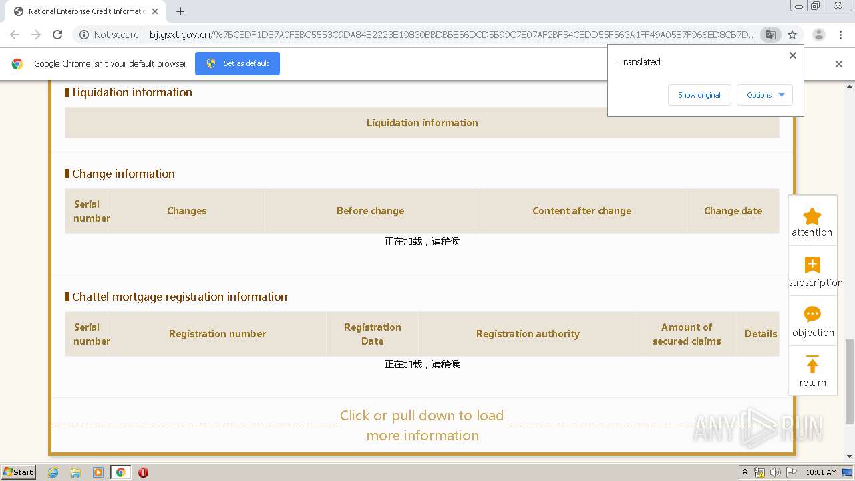The height and width of the screenshot is (481, 855).
Task: Reload the page with the refresh icon
Action: 57,35
